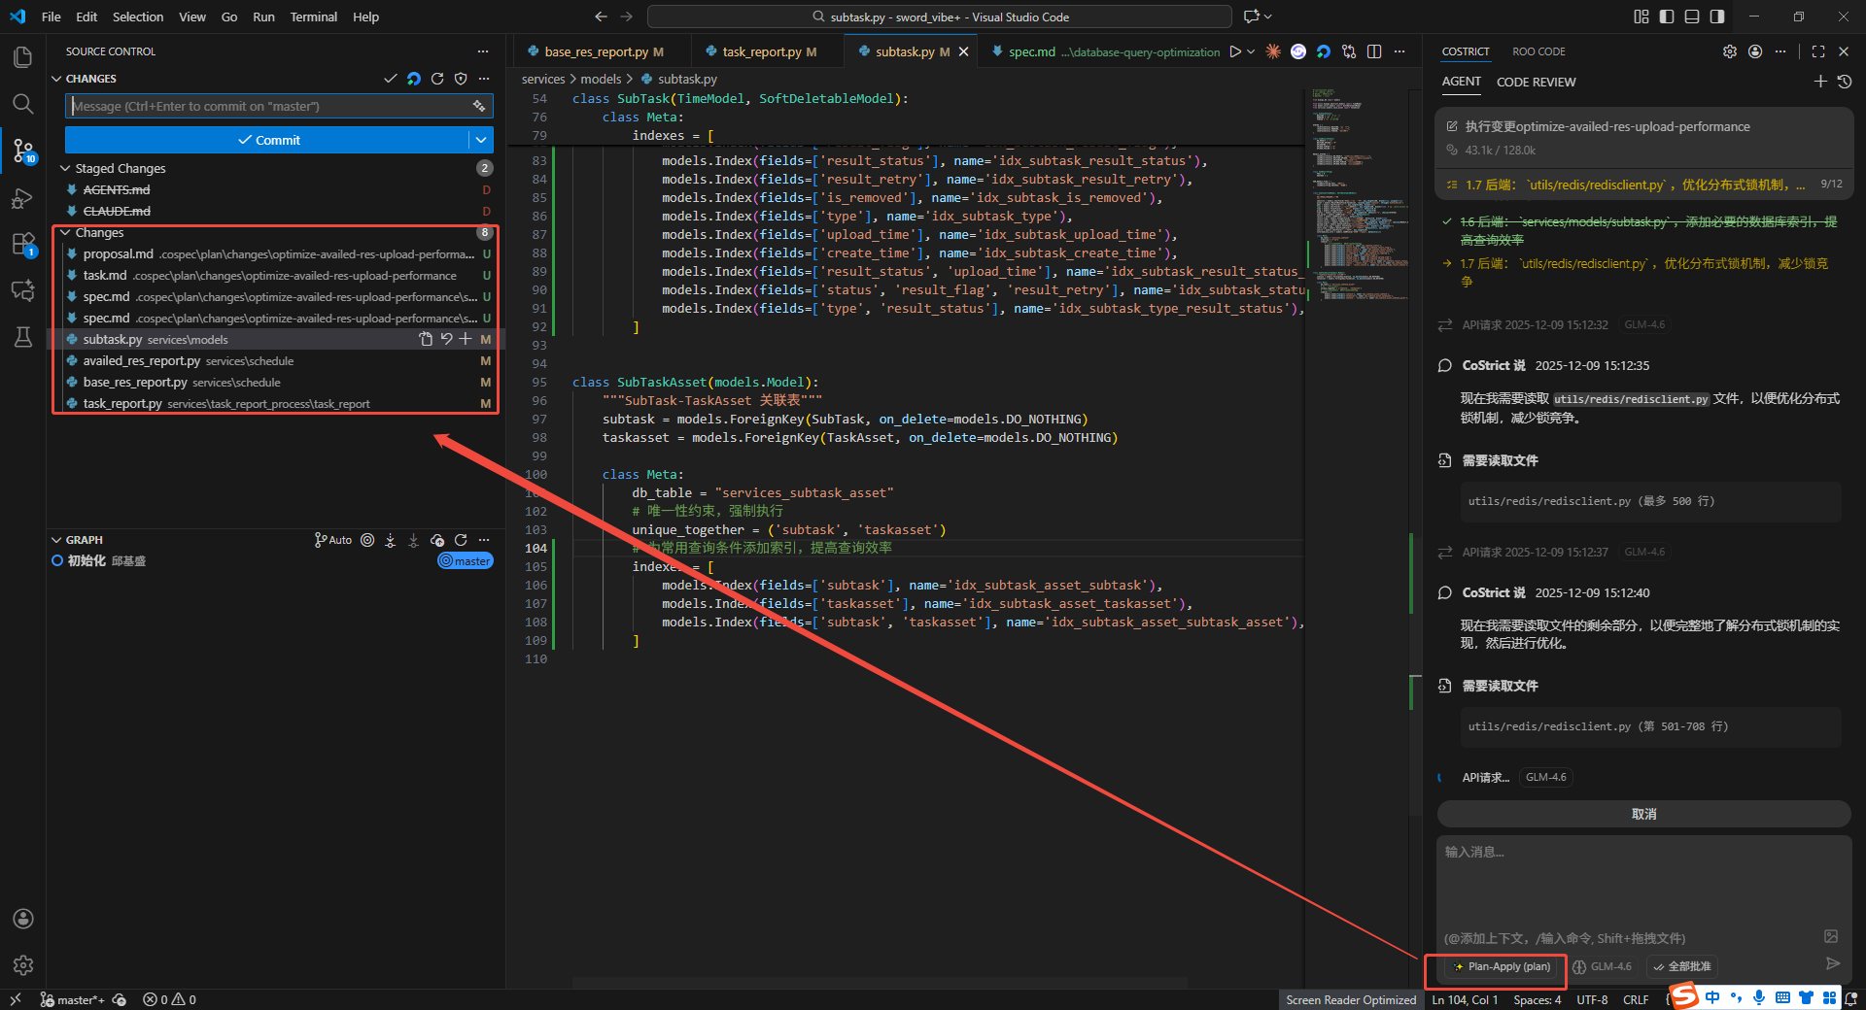The height and width of the screenshot is (1010, 1866).
Task: Toggle the primary side bar visibility
Action: pyautogui.click(x=1667, y=17)
